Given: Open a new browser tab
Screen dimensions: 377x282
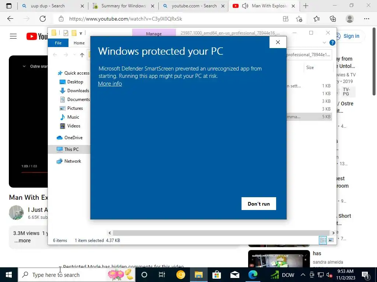Looking at the screenshot, I should click(306, 6).
